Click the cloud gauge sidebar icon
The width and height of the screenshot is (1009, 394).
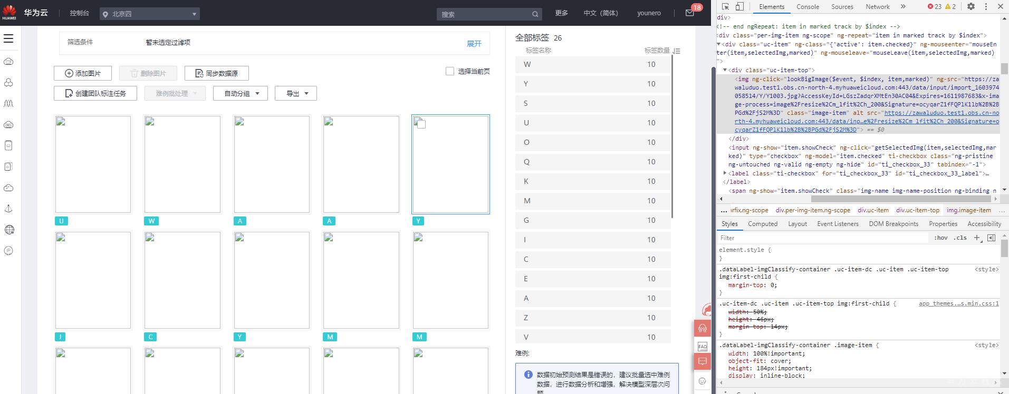click(8, 188)
